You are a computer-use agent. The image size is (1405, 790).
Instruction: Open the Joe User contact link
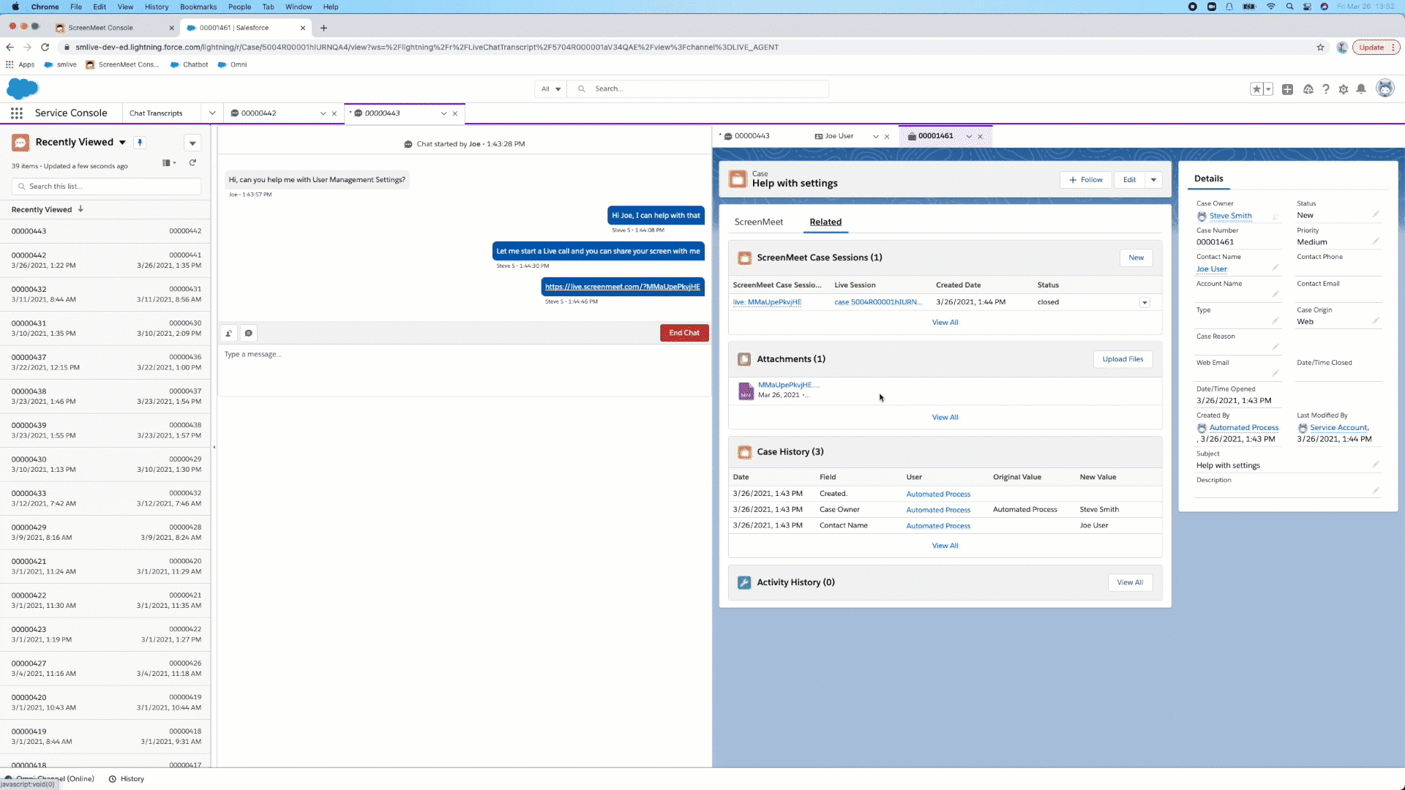1211,269
